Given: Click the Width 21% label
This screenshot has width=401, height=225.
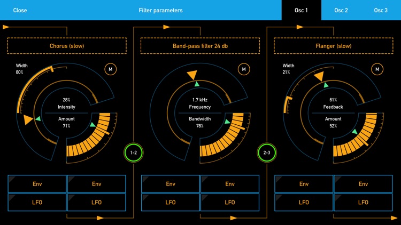Looking at the screenshot, I should click(x=288, y=69).
